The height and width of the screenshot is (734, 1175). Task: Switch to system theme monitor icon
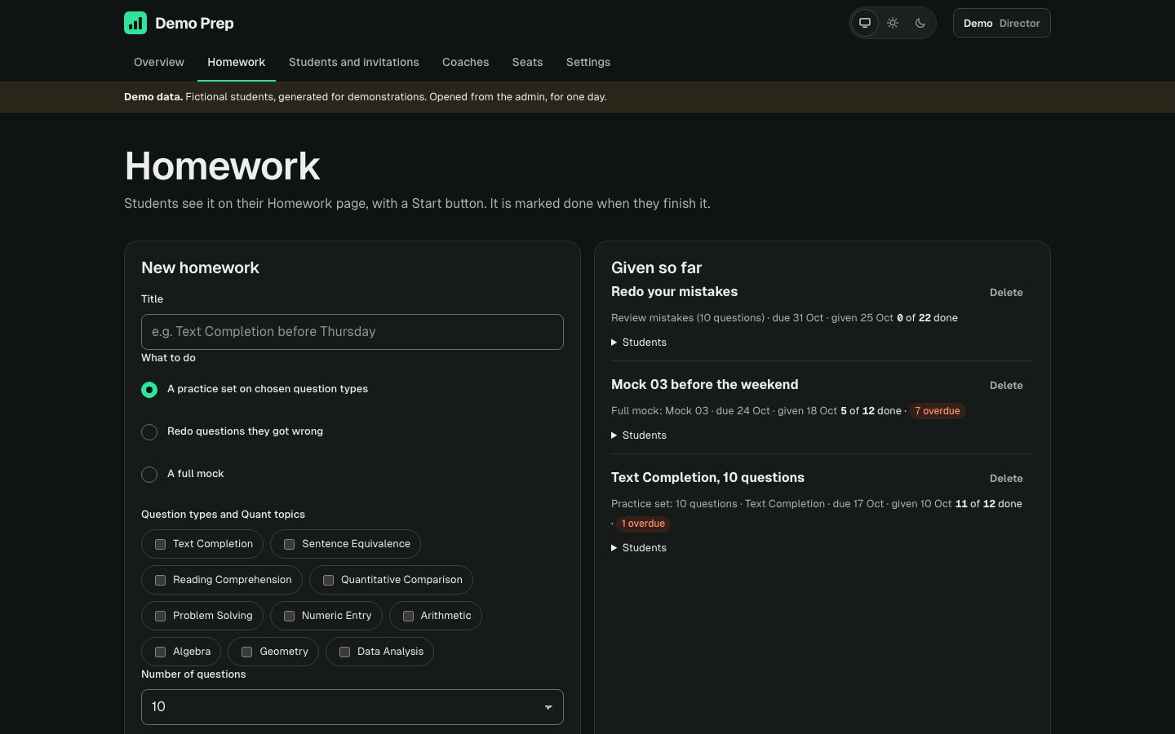[x=865, y=23]
